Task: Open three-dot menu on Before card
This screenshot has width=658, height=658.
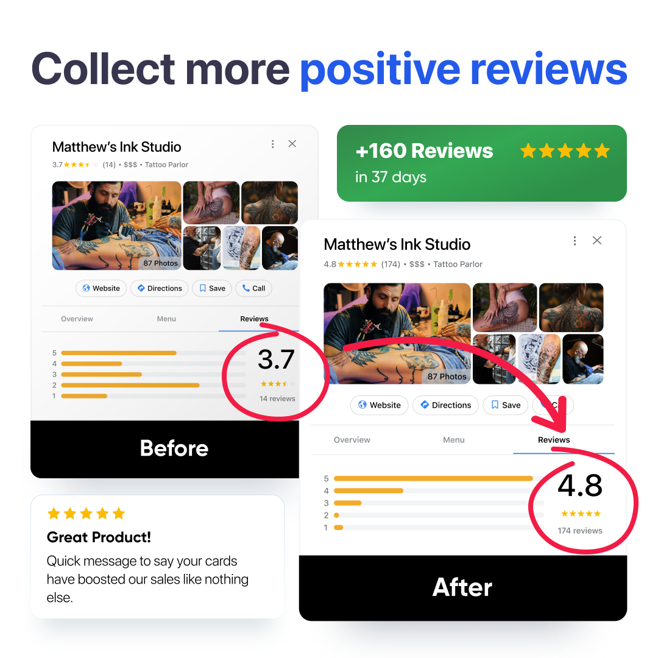Action: coord(273,144)
